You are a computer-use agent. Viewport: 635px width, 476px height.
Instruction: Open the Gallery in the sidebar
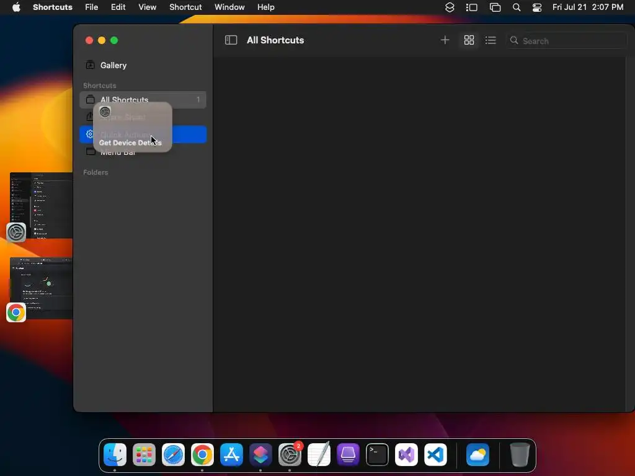pyautogui.click(x=143, y=65)
